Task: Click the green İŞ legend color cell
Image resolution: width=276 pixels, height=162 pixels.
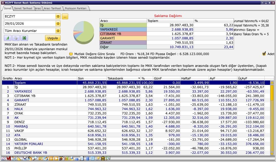Action: pyautogui.click(x=123, y=25)
